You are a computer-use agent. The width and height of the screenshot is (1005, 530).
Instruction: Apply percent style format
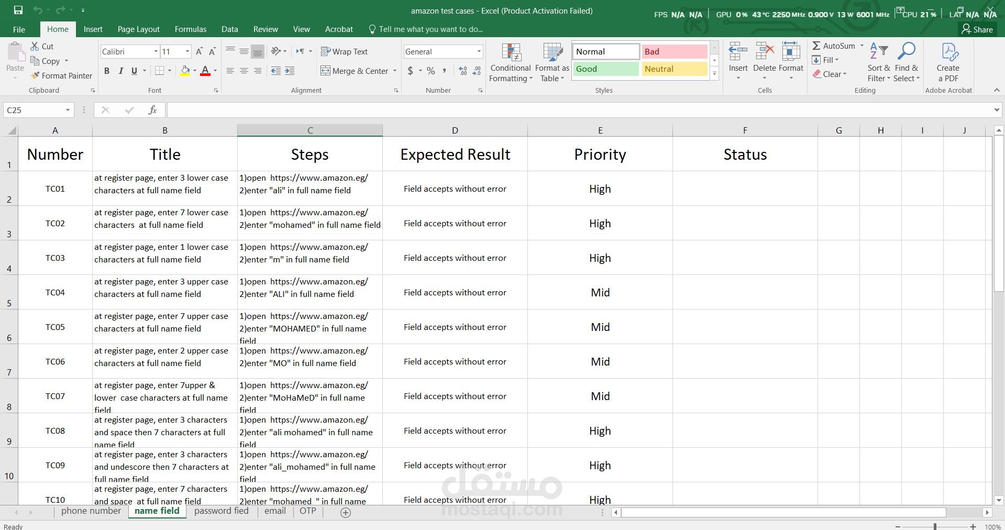point(430,71)
